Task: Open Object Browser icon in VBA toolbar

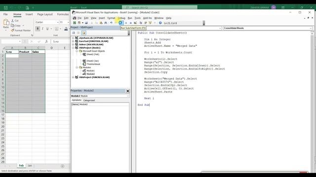Action: coord(150,23)
